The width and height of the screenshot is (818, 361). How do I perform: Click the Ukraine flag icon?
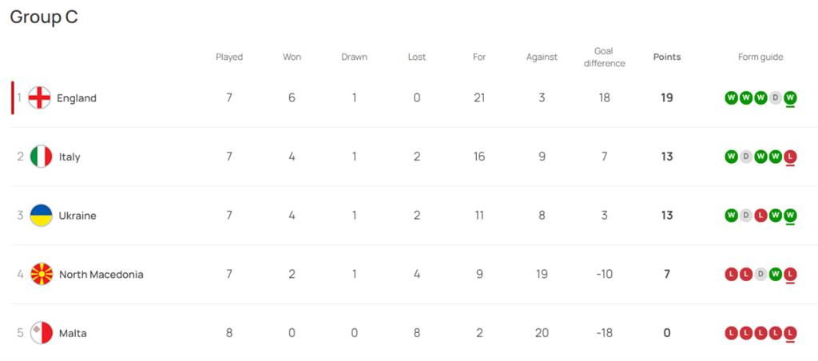coord(42,216)
